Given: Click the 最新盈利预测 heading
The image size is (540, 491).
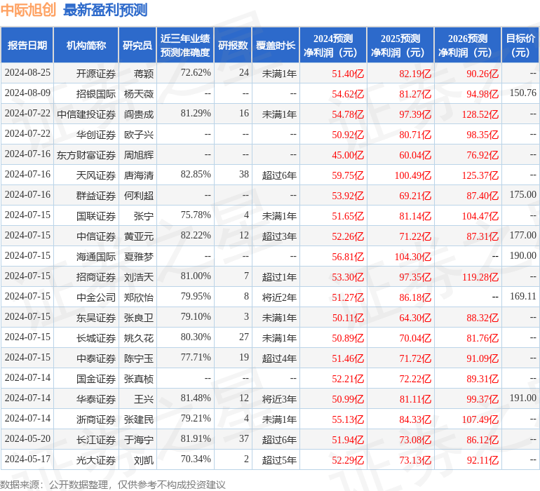Looking at the screenshot, I should click(105, 10).
